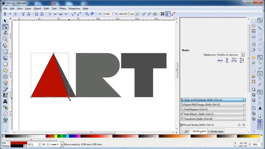Click the Y coordinate input field
Viewport: 265px width, 149px height.
pos(123,14)
